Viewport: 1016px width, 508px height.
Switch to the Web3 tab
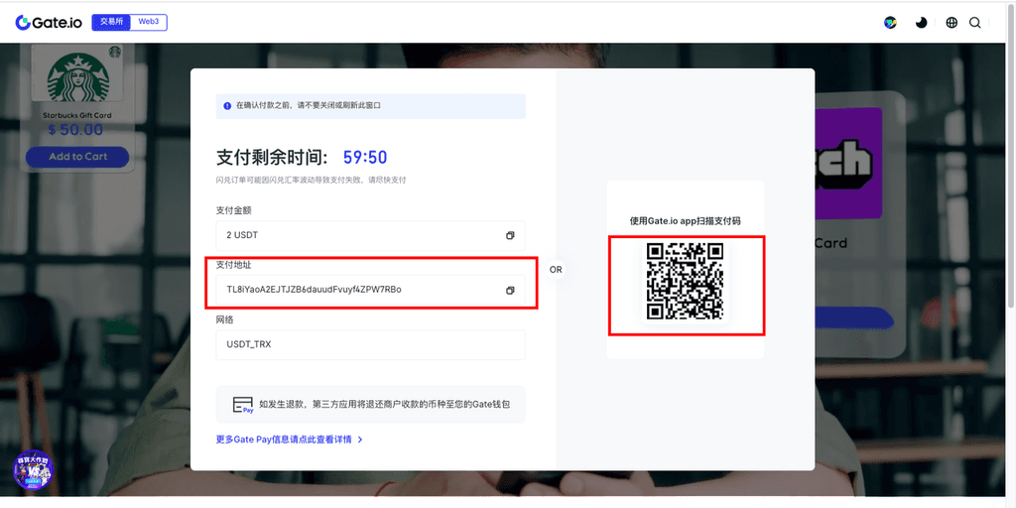(x=148, y=22)
